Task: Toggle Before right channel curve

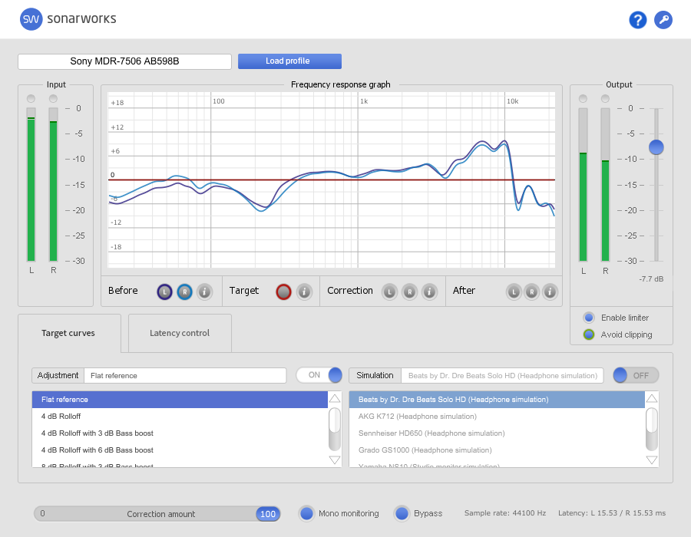Action: [x=184, y=292]
